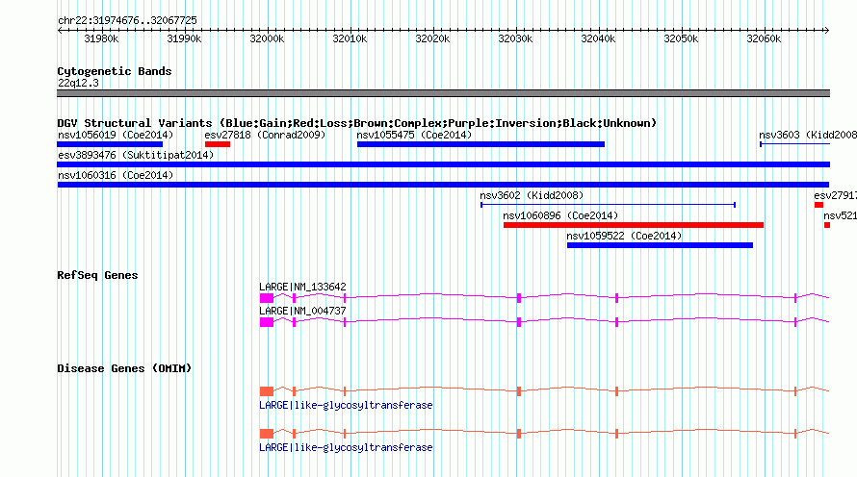Select first exon block of NM_133642
The image size is (857, 477).
pos(267,298)
